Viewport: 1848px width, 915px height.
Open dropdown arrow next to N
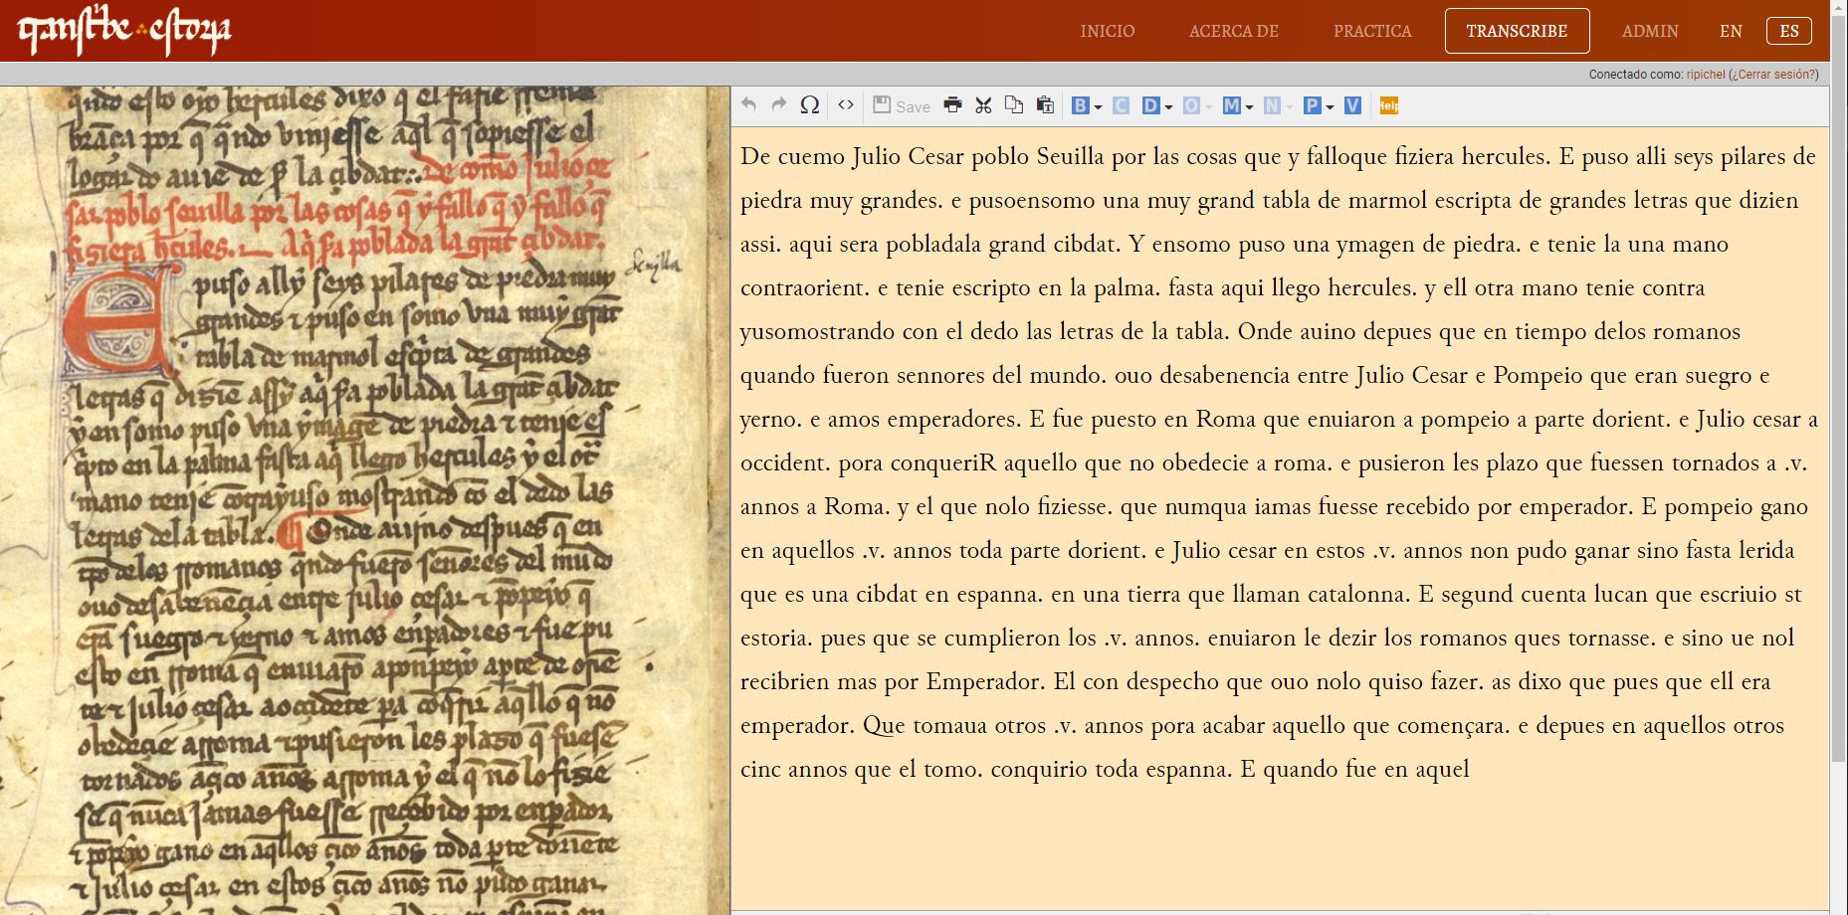coord(1290,106)
